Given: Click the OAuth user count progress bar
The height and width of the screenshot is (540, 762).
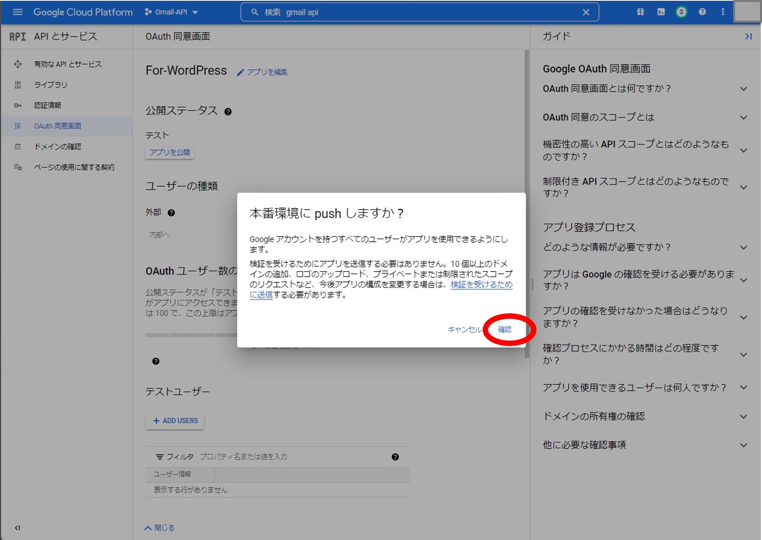Looking at the screenshot, I should [x=191, y=335].
